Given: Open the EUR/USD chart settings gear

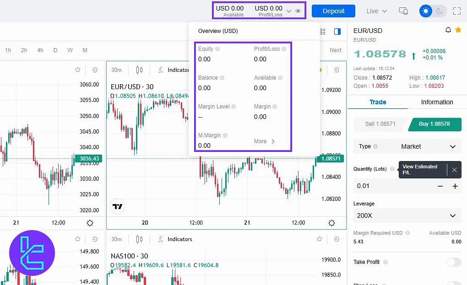Looking at the screenshot, I should tap(331, 223).
